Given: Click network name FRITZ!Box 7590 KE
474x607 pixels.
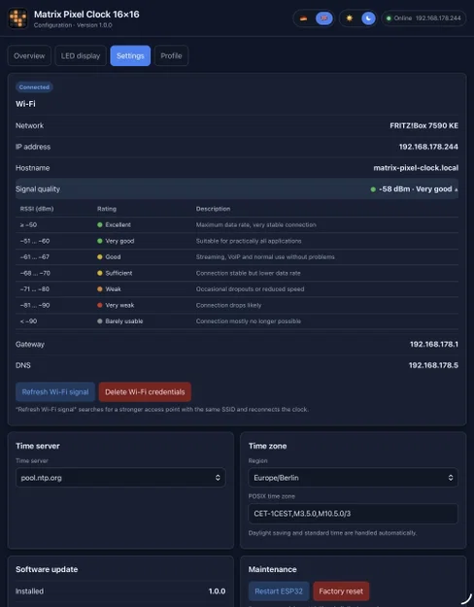Looking at the screenshot, I should click(424, 125).
